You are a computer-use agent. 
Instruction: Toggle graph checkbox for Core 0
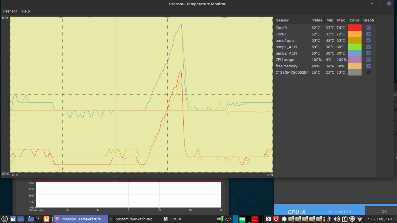(369, 28)
